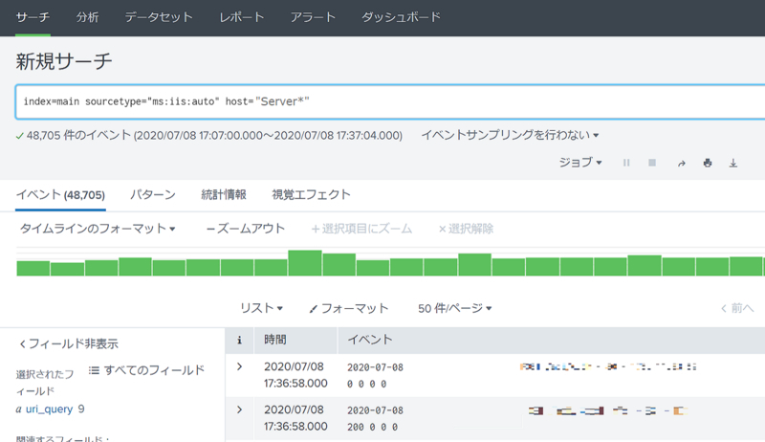
Task: Select the first timeline histogram bar
Action: coord(33,268)
